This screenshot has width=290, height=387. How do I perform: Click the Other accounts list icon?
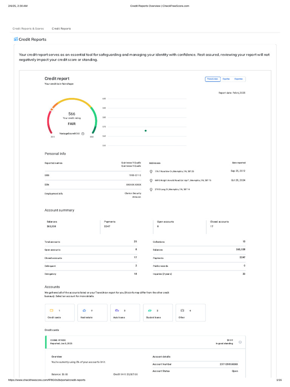click(x=182, y=311)
